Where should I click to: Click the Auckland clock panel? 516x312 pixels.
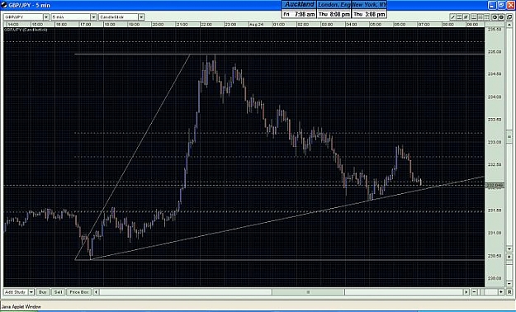point(299,9)
